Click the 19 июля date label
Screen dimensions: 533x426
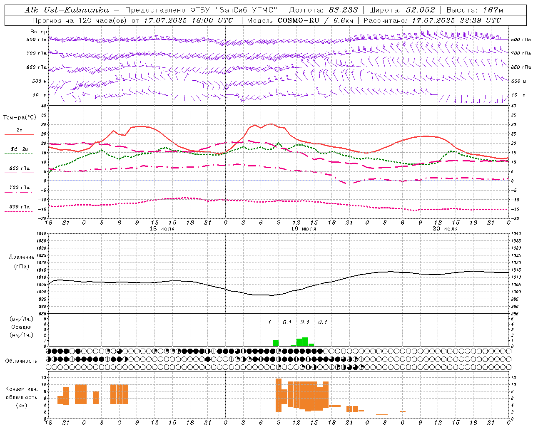[303, 229]
